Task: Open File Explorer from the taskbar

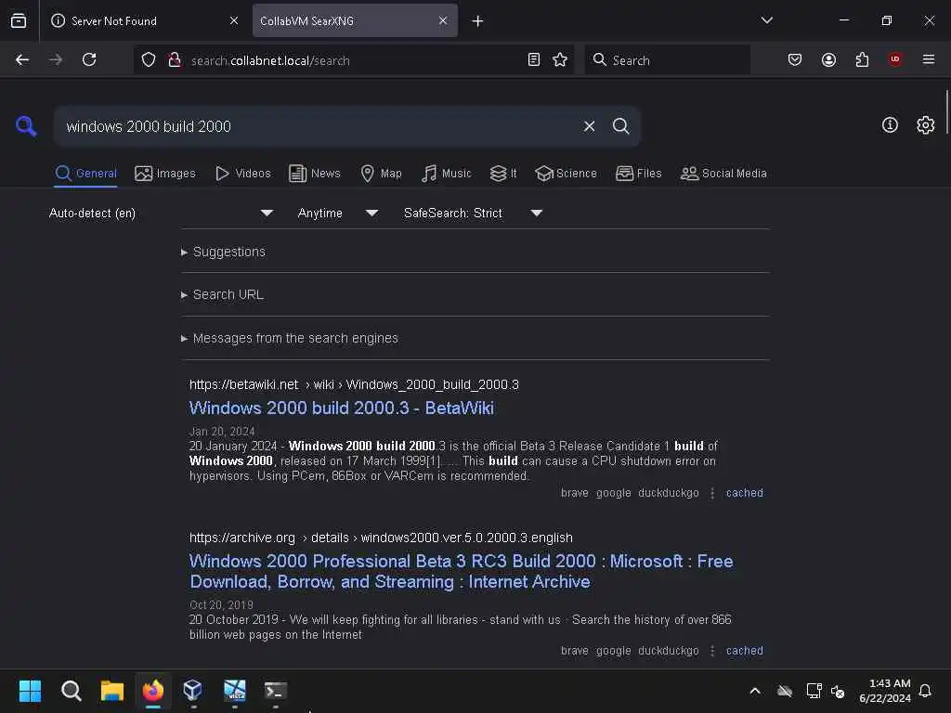Action: 112,691
